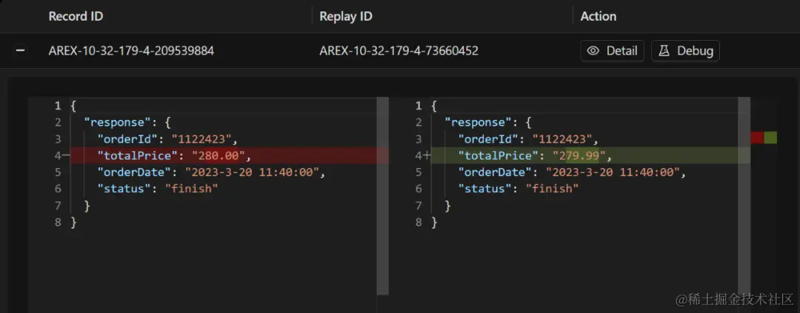Screen dimensions: 800x313
Task: Click the Debug button
Action: (x=685, y=51)
